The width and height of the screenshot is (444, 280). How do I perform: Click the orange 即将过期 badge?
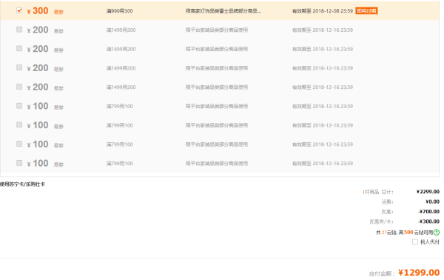(366, 11)
